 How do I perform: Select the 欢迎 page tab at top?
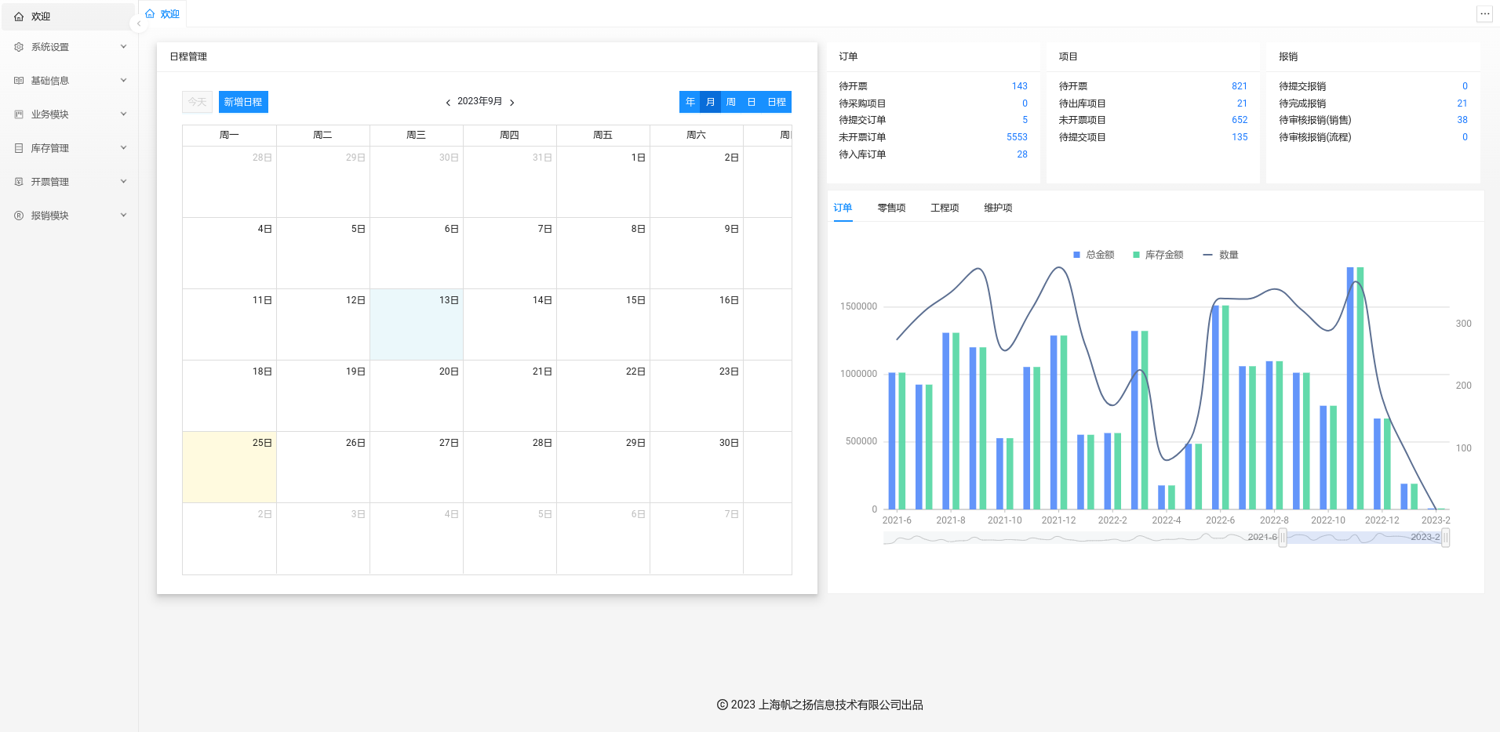click(x=162, y=14)
